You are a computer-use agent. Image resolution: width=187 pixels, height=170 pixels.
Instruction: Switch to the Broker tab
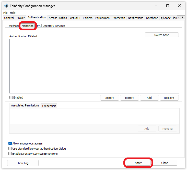pos(20,18)
